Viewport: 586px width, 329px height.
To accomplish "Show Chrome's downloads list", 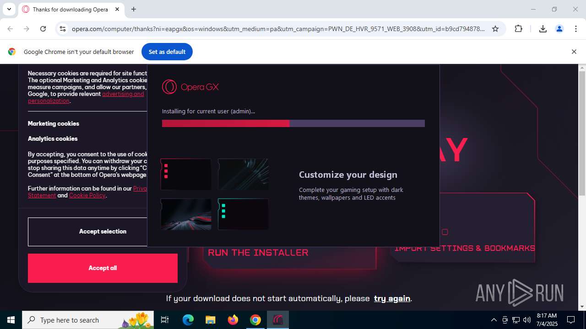I will click(543, 29).
